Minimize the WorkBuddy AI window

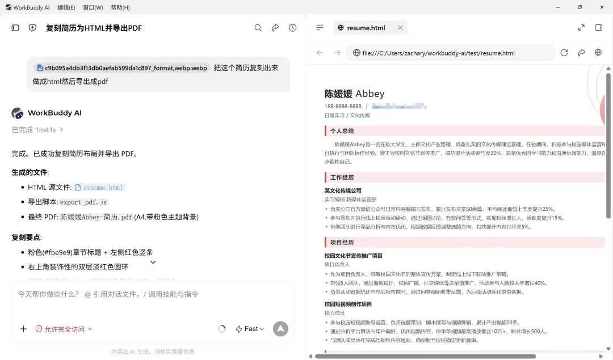coord(558,7)
